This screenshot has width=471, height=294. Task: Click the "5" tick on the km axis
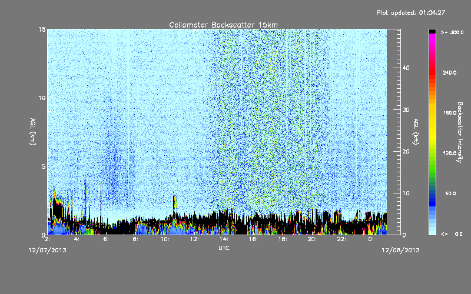click(x=44, y=166)
